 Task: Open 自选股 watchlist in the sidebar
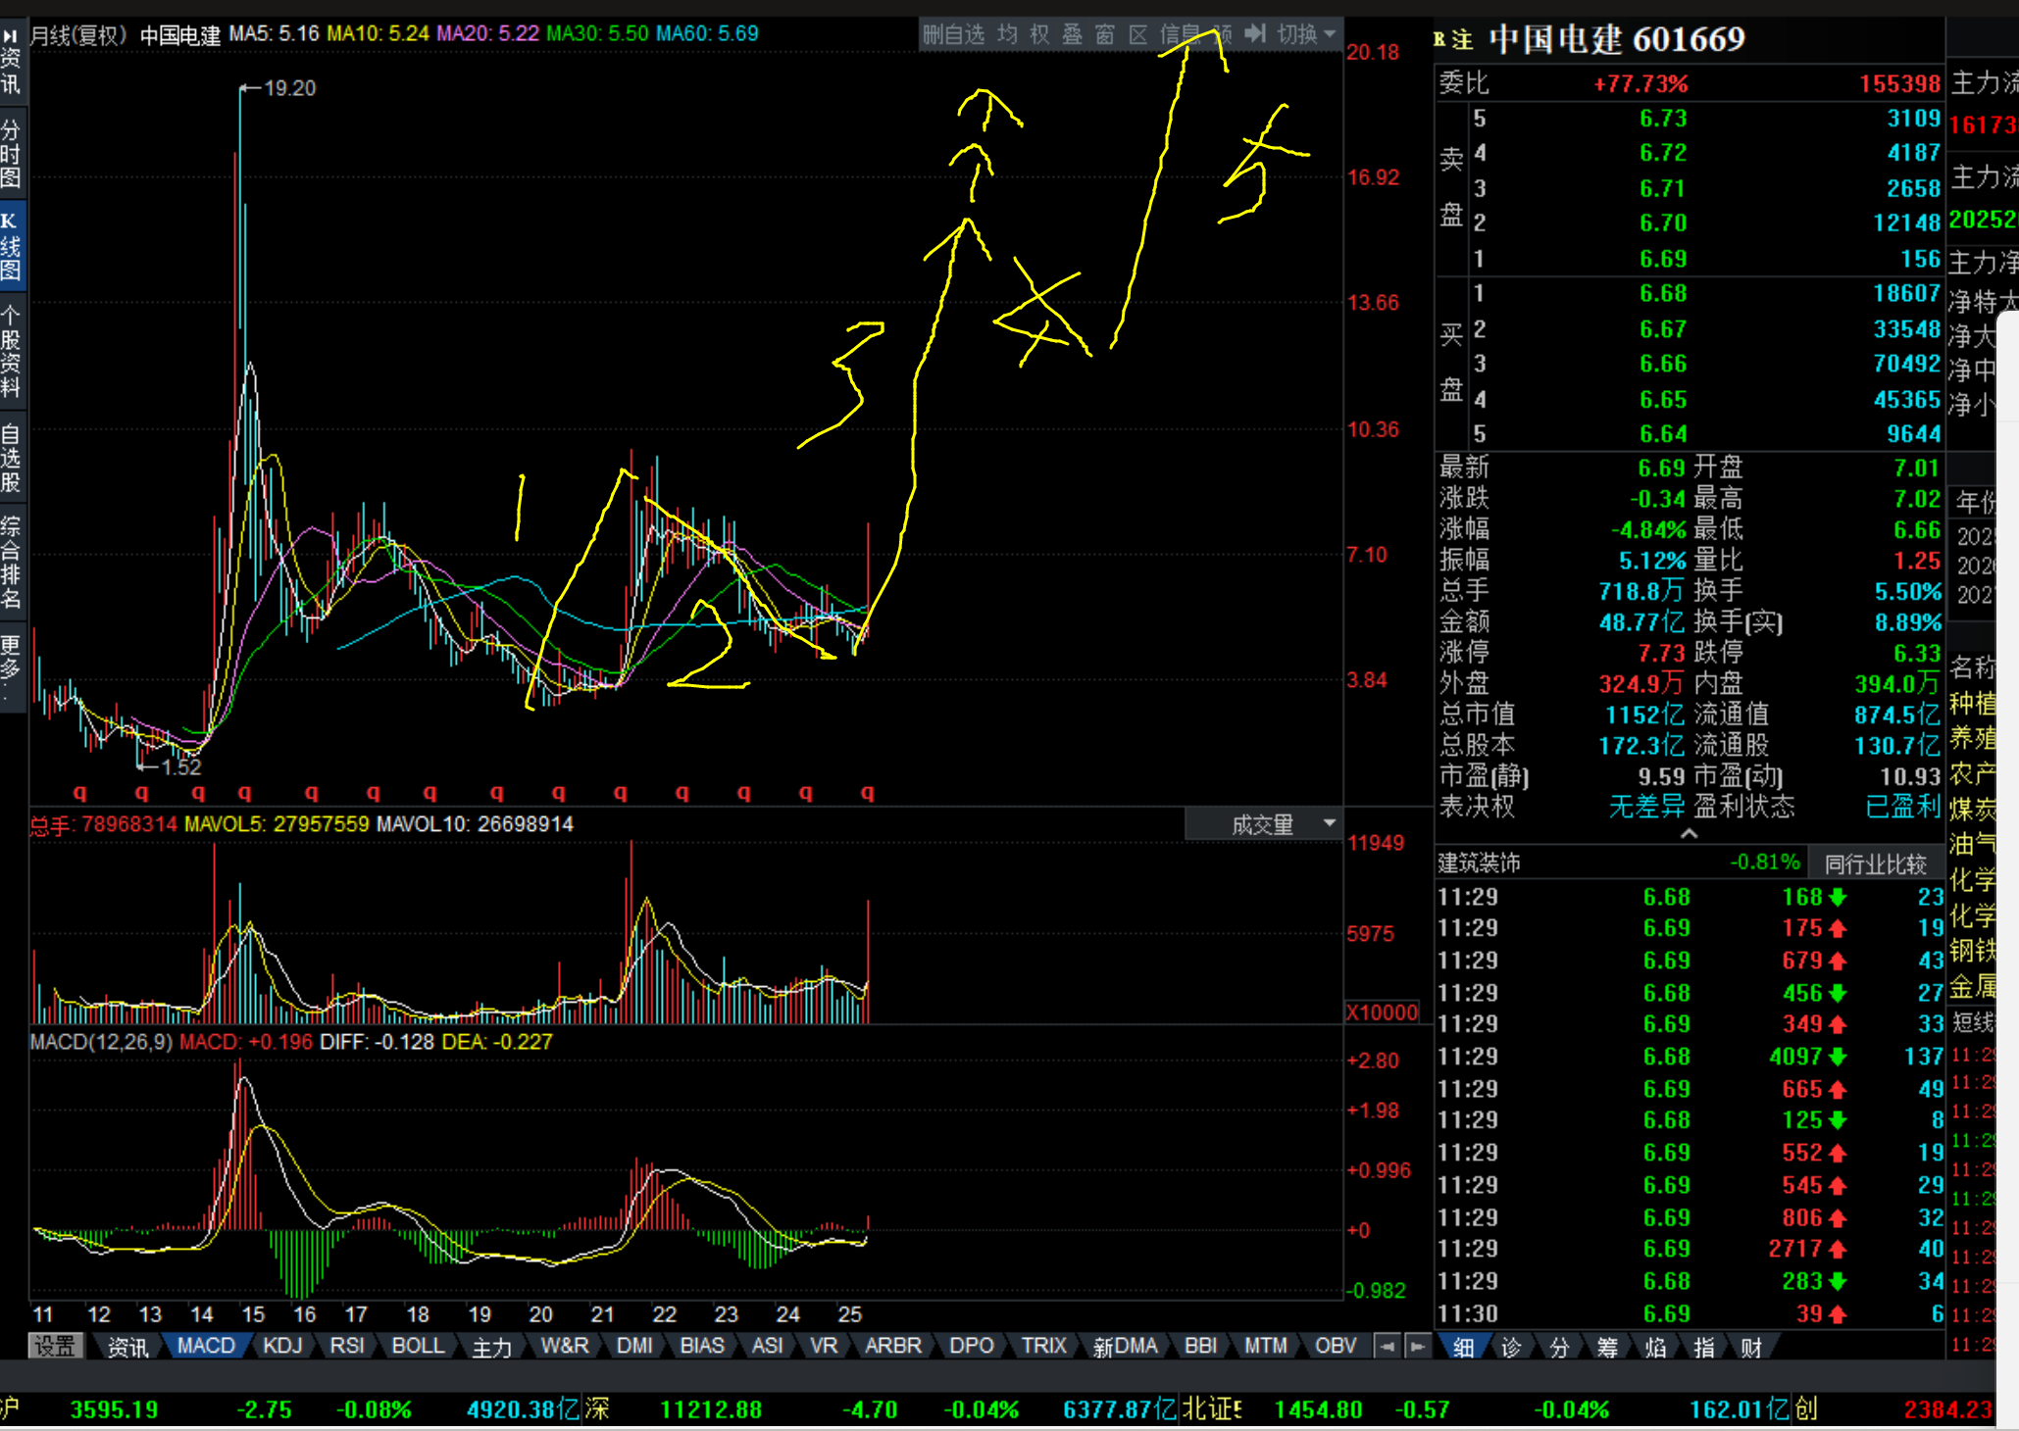[x=11, y=458]
